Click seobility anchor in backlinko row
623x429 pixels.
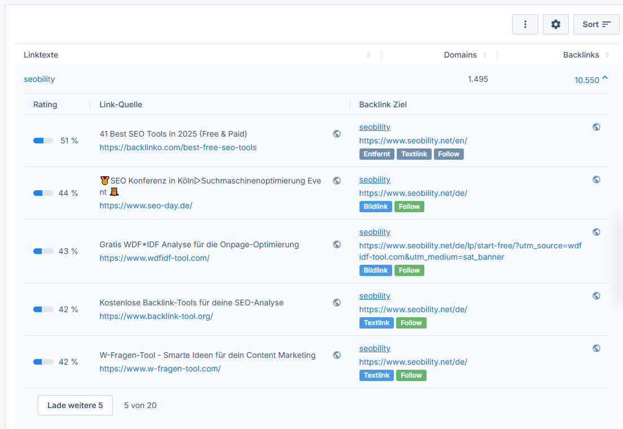coord(375,127)
